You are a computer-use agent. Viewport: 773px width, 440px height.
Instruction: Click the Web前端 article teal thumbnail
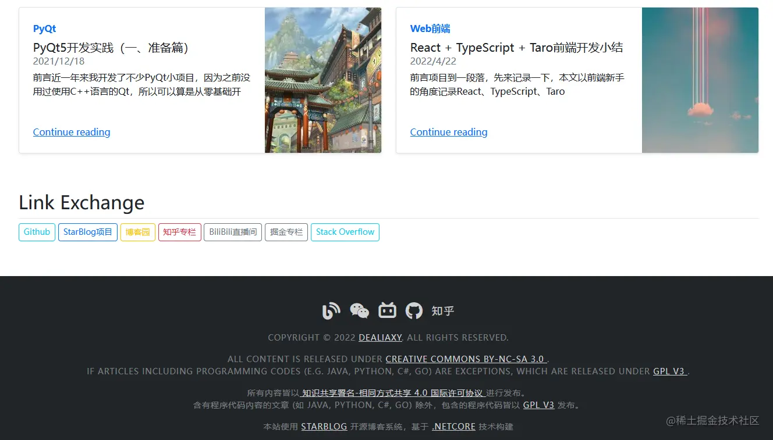click(x=700, y=80)
